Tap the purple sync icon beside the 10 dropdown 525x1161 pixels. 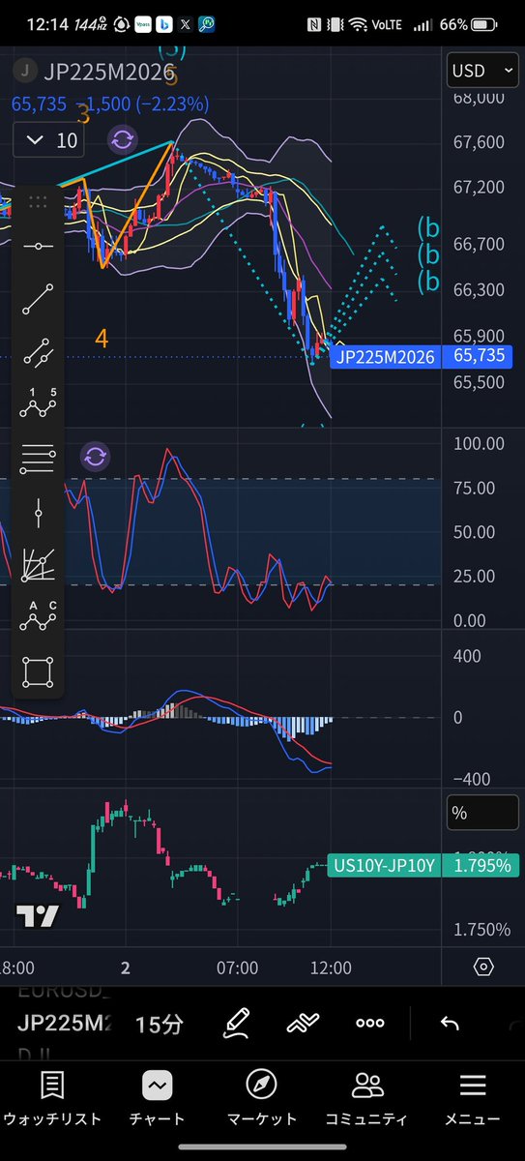click(122, 140)
